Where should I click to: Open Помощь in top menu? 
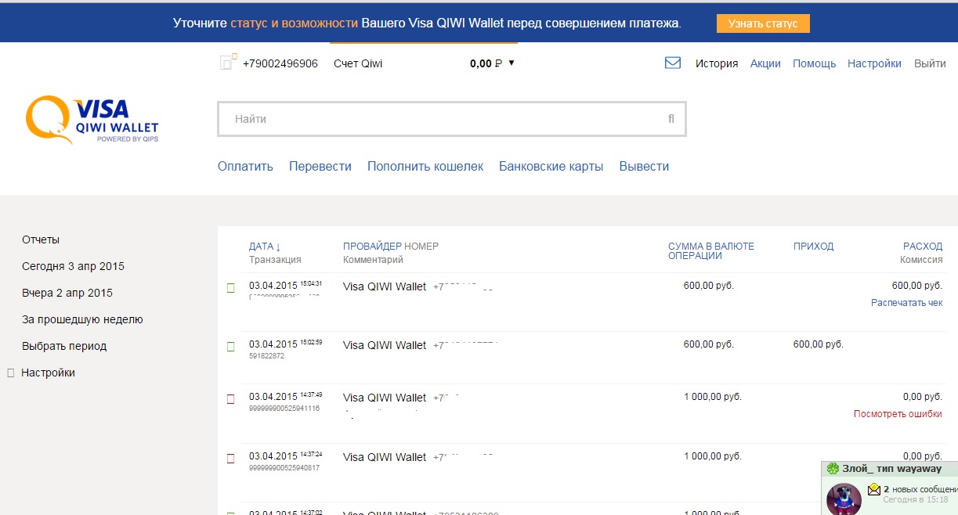(814, 63)
